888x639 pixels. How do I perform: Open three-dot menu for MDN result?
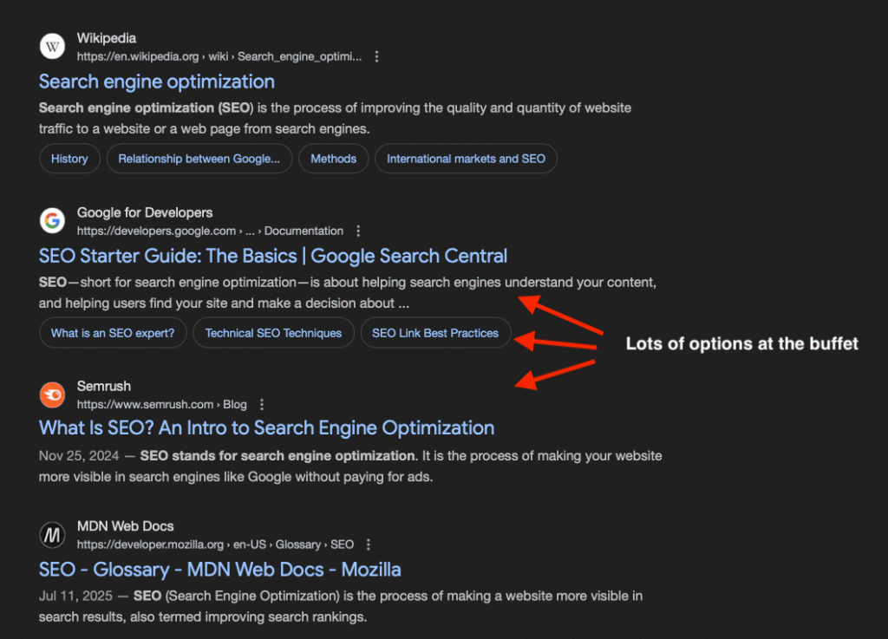[369, 544]
